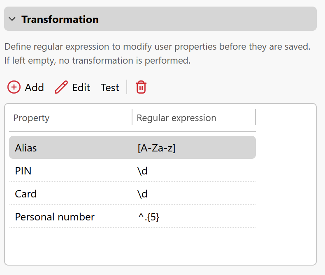Click the [A-Za-z] regular expression cell
Image resolution: width=325 pixels, height=275 pixels.
[156, 148]
